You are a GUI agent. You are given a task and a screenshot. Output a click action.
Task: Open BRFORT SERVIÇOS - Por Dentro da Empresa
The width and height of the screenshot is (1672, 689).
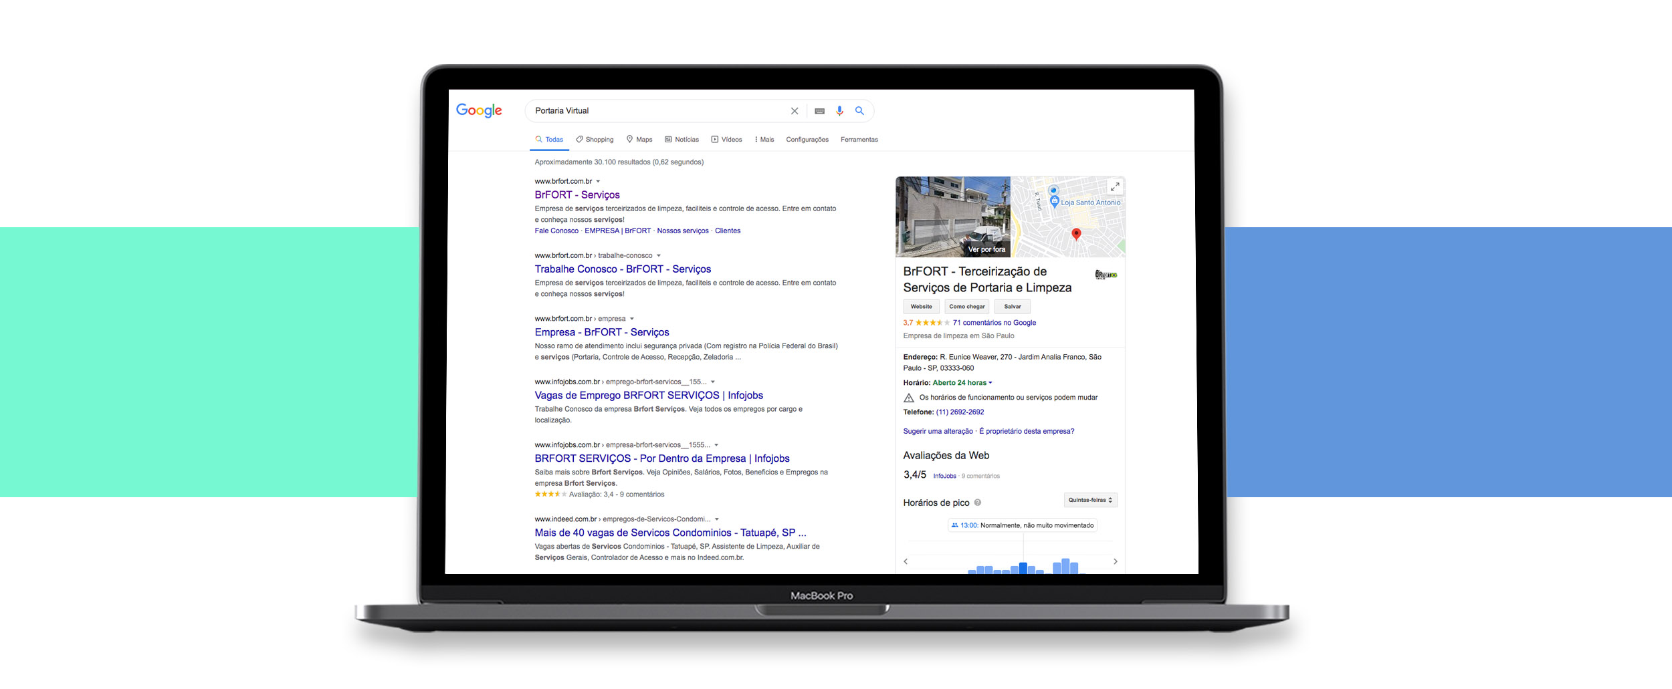(x=662, y=459)
